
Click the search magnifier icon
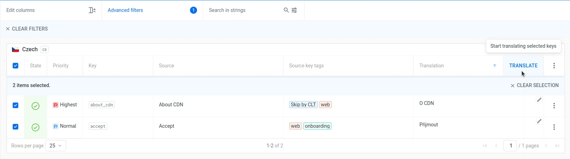point(286,10)
